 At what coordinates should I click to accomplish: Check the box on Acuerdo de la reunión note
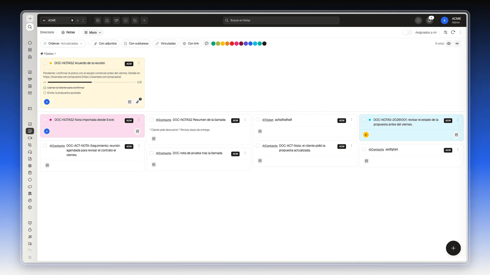pyautogui.click(x=45, y=63)
